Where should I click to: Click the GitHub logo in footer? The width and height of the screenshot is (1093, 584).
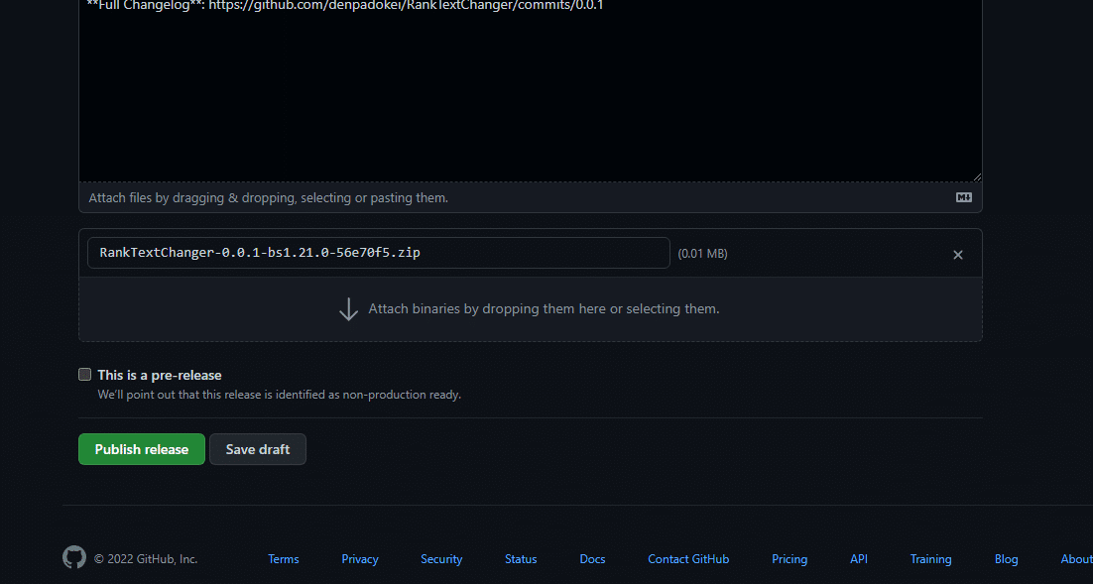pyautogui.click(x=74, y=557)
